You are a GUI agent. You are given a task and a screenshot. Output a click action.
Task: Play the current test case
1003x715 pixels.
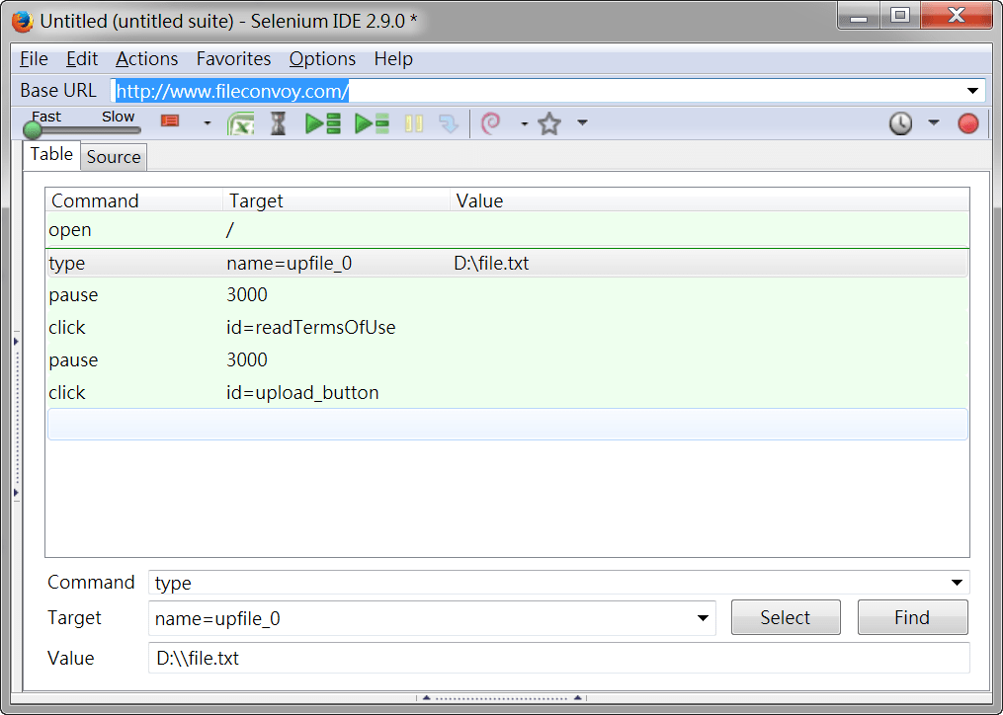coord(372,123)
